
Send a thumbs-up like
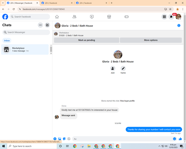[x=180, y=139]
